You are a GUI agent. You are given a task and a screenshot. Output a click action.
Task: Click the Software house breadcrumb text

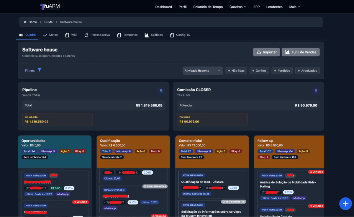pos(71,22)
